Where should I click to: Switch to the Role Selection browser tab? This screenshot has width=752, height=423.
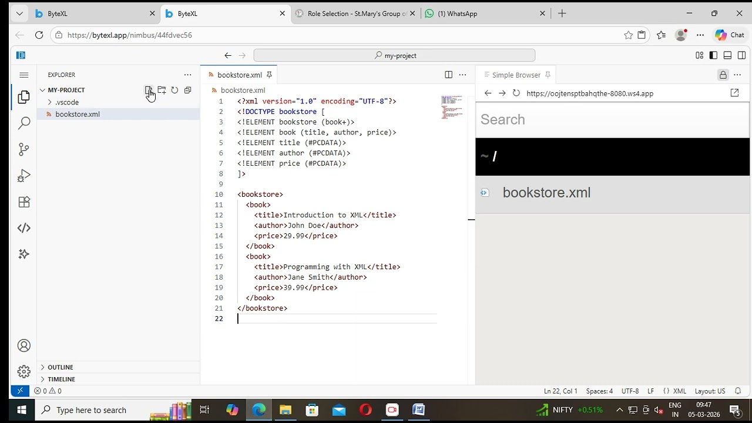coord(355,14)
